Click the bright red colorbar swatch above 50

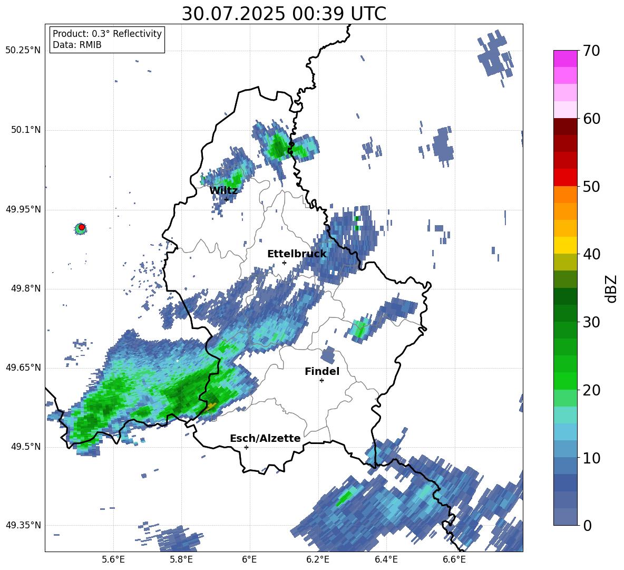(565, 178)
